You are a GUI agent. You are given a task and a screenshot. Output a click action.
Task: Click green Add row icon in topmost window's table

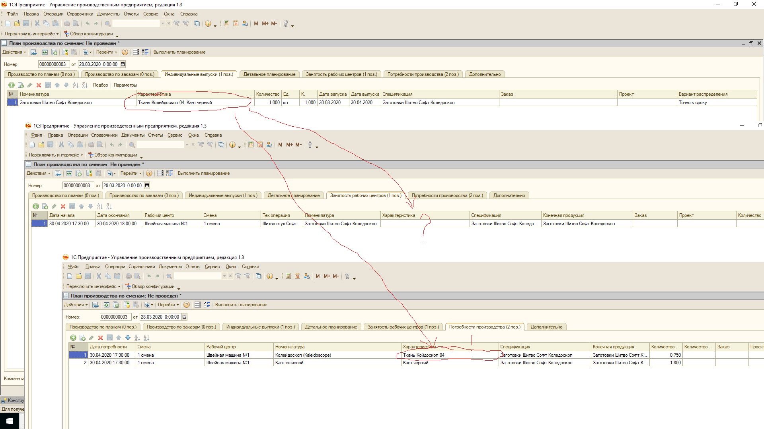[12, 85]
